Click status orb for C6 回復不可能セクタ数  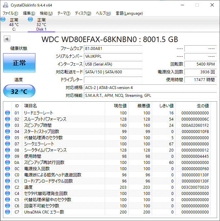click(8, 206)
